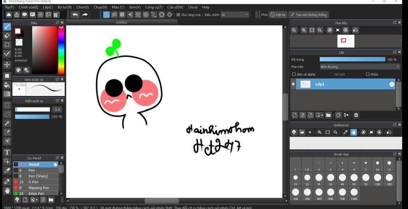Select the Select Eraser tool
408x209 pixels.
[7, 141]
